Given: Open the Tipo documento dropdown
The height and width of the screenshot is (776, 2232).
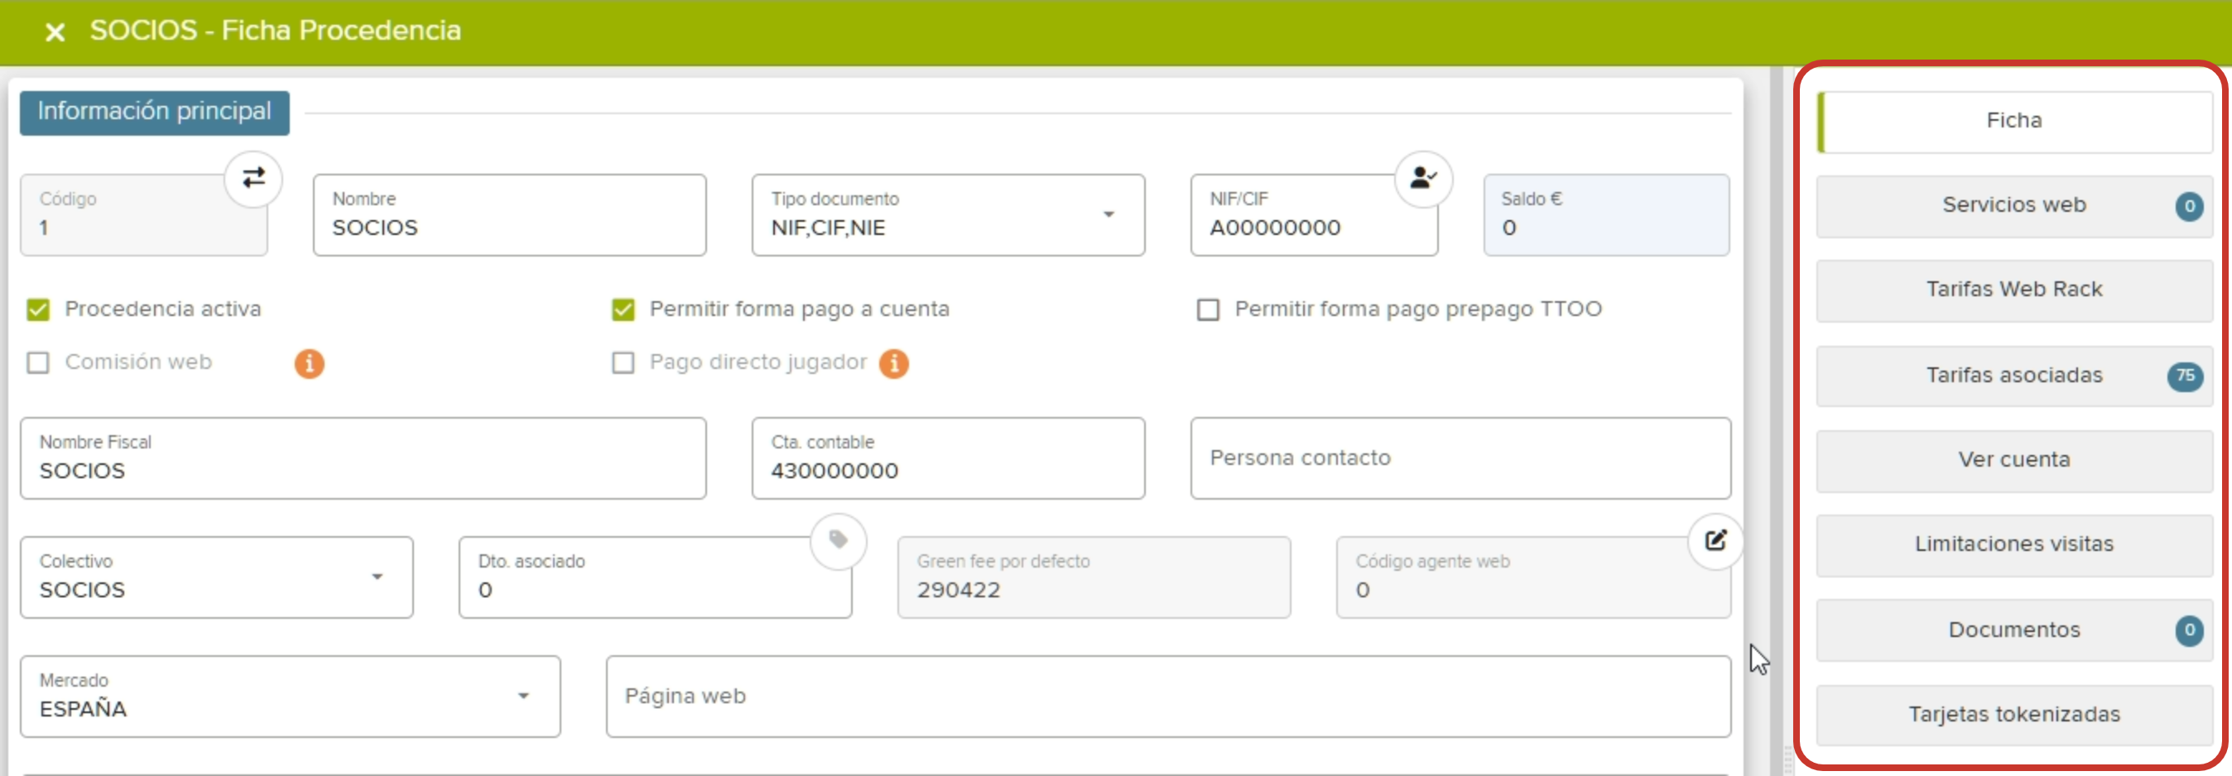Looking at the screenshot, I should pos(948,215).
